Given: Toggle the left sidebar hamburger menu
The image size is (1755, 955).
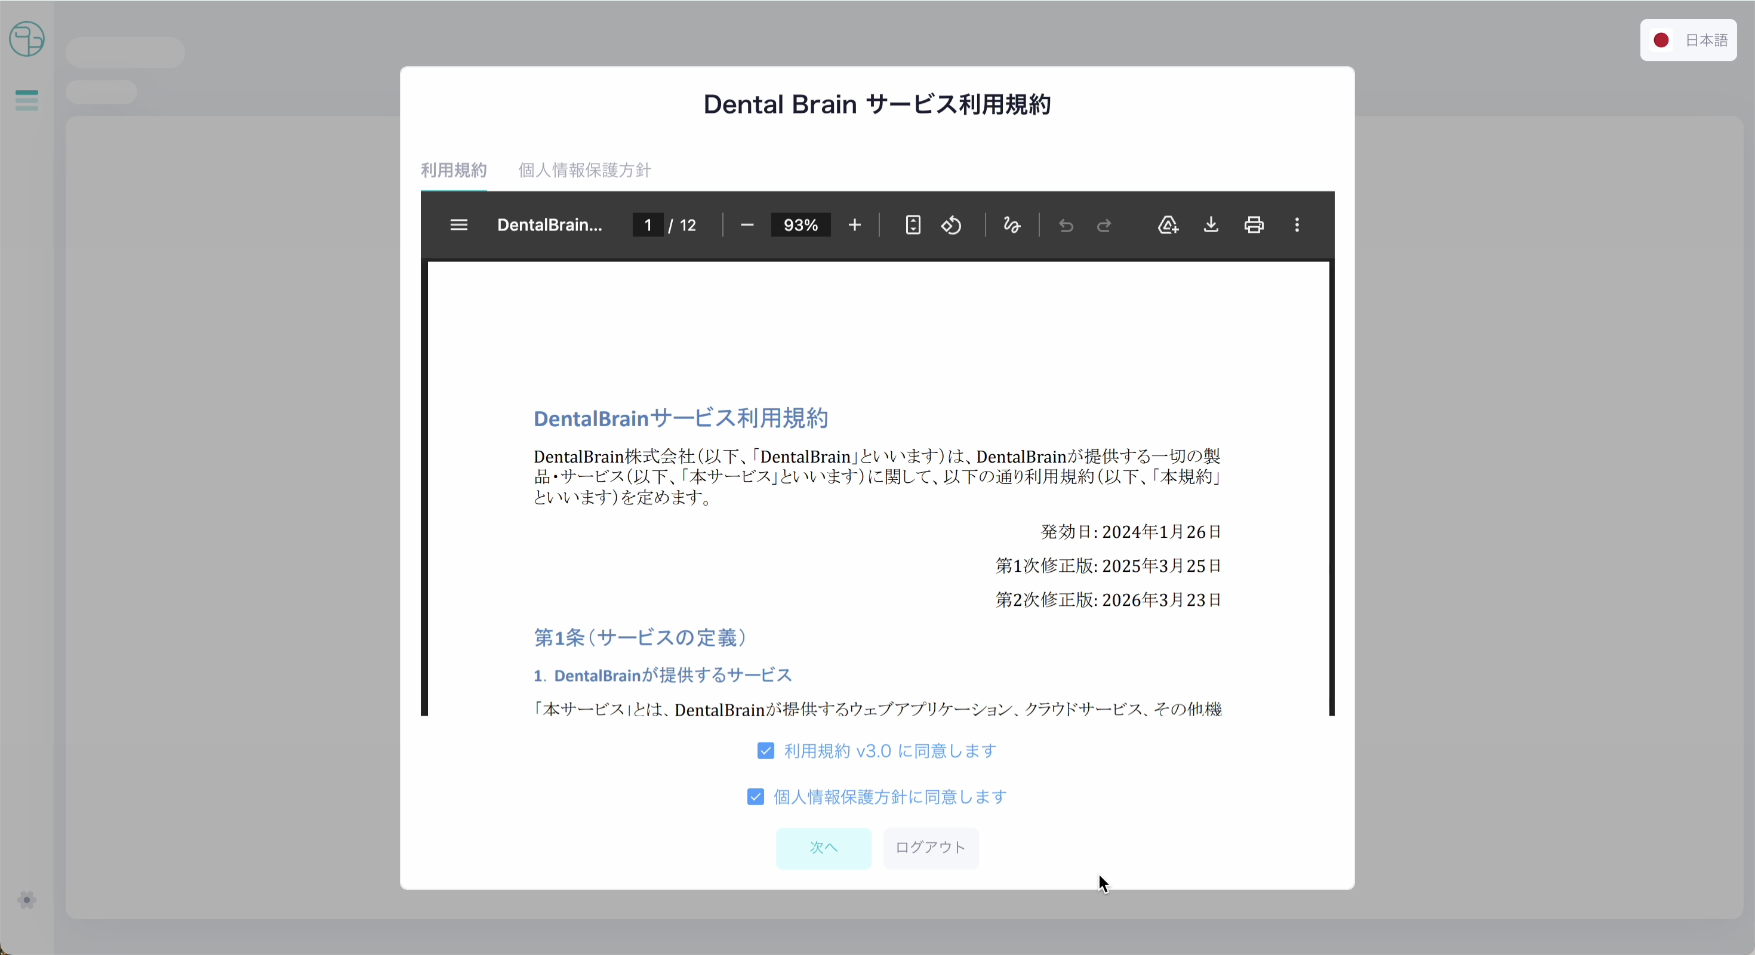Looking at the screenshot, I should [27, 100].
